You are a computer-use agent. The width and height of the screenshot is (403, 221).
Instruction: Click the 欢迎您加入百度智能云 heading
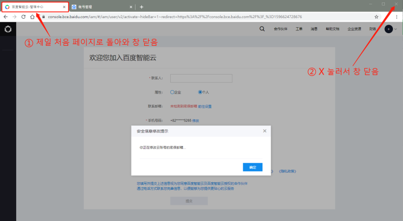click(123, 57)
